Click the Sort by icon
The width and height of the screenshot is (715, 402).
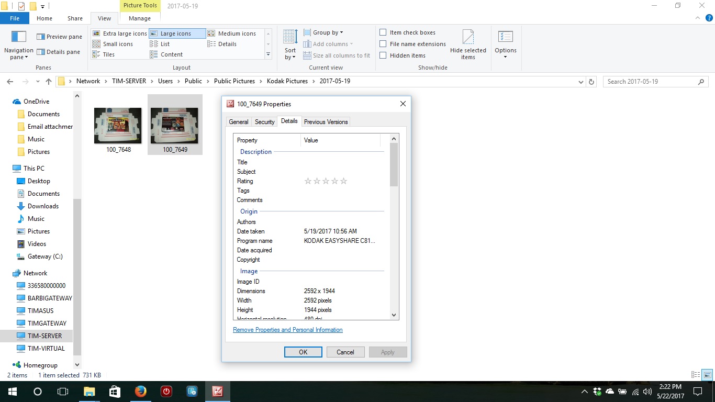290,37
